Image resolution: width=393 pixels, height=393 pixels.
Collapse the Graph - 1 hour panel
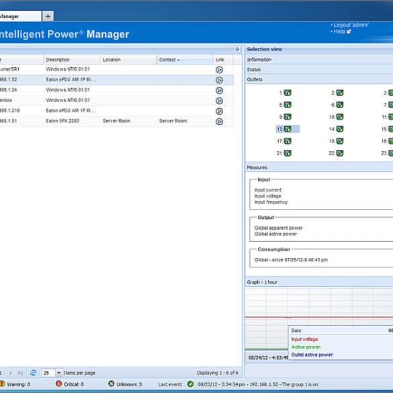(x=319, y=282)
